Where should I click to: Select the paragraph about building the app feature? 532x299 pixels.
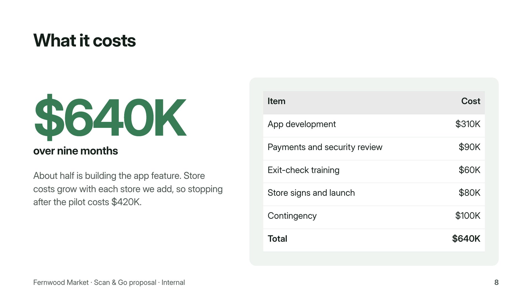[128, 189]
